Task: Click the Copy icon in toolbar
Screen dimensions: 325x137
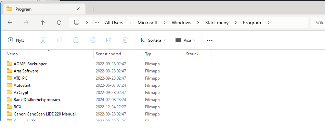Action: pyautogui.click(x=60, y=40)
